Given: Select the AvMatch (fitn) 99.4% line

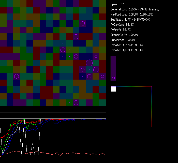Looking at the screenshot, I should (x=127, y=45).
